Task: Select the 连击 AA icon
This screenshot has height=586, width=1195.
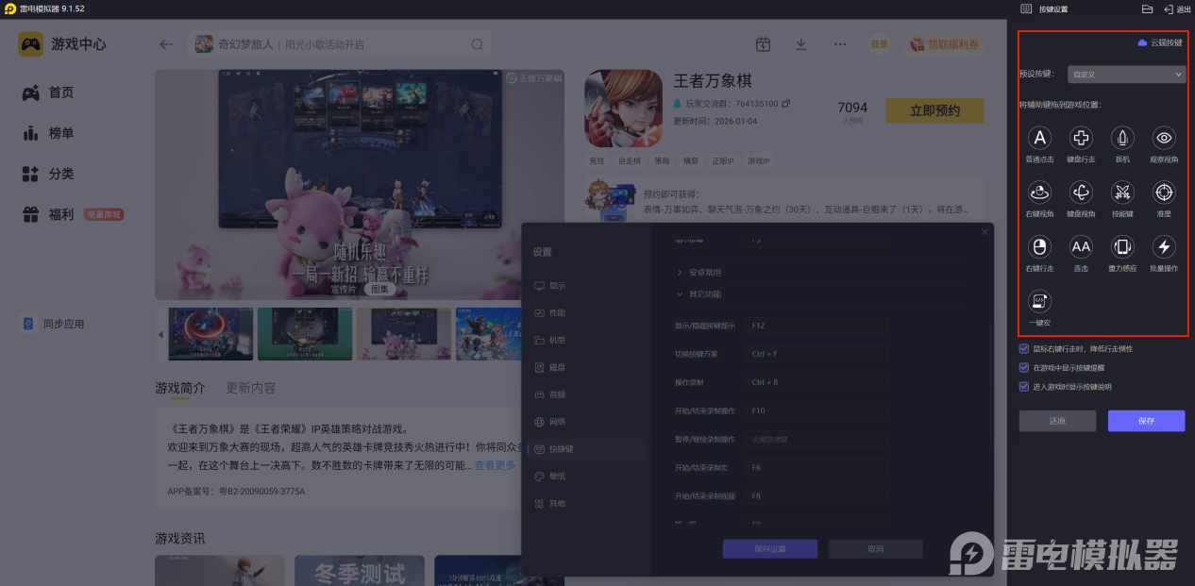Action: click(1081, 247)
